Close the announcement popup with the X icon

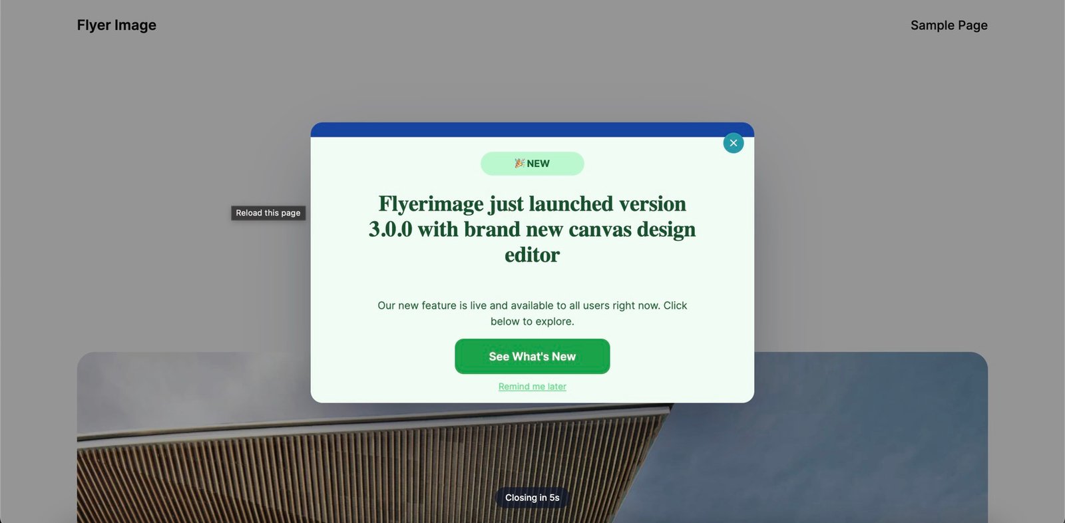click(x=734, y=143)
